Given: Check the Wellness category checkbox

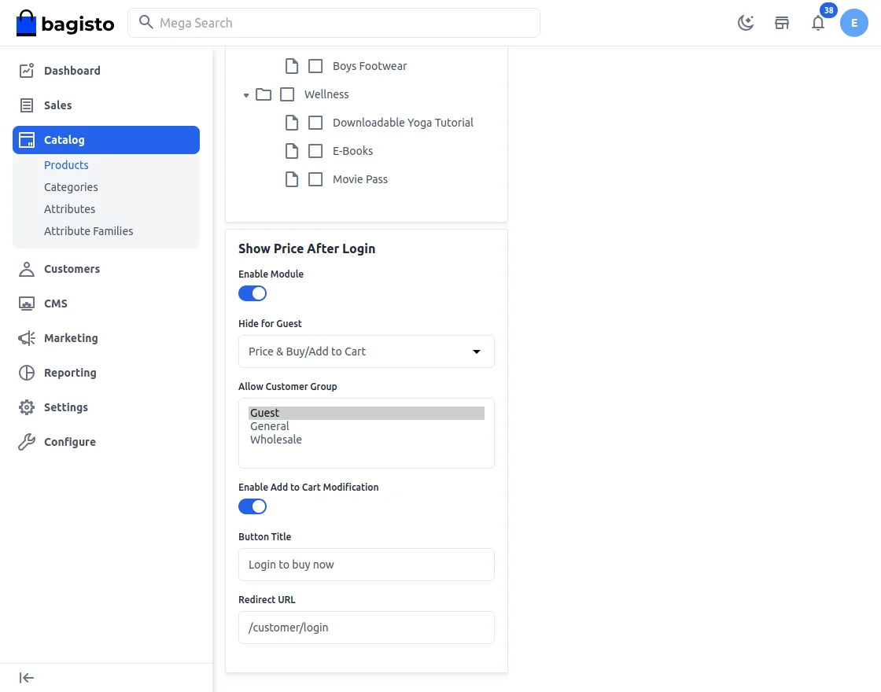Looking at the screenshot, I should point(287,94).
